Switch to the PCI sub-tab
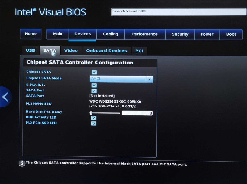Viewport: 247px width, 184px height. click(x=139, y=51)
